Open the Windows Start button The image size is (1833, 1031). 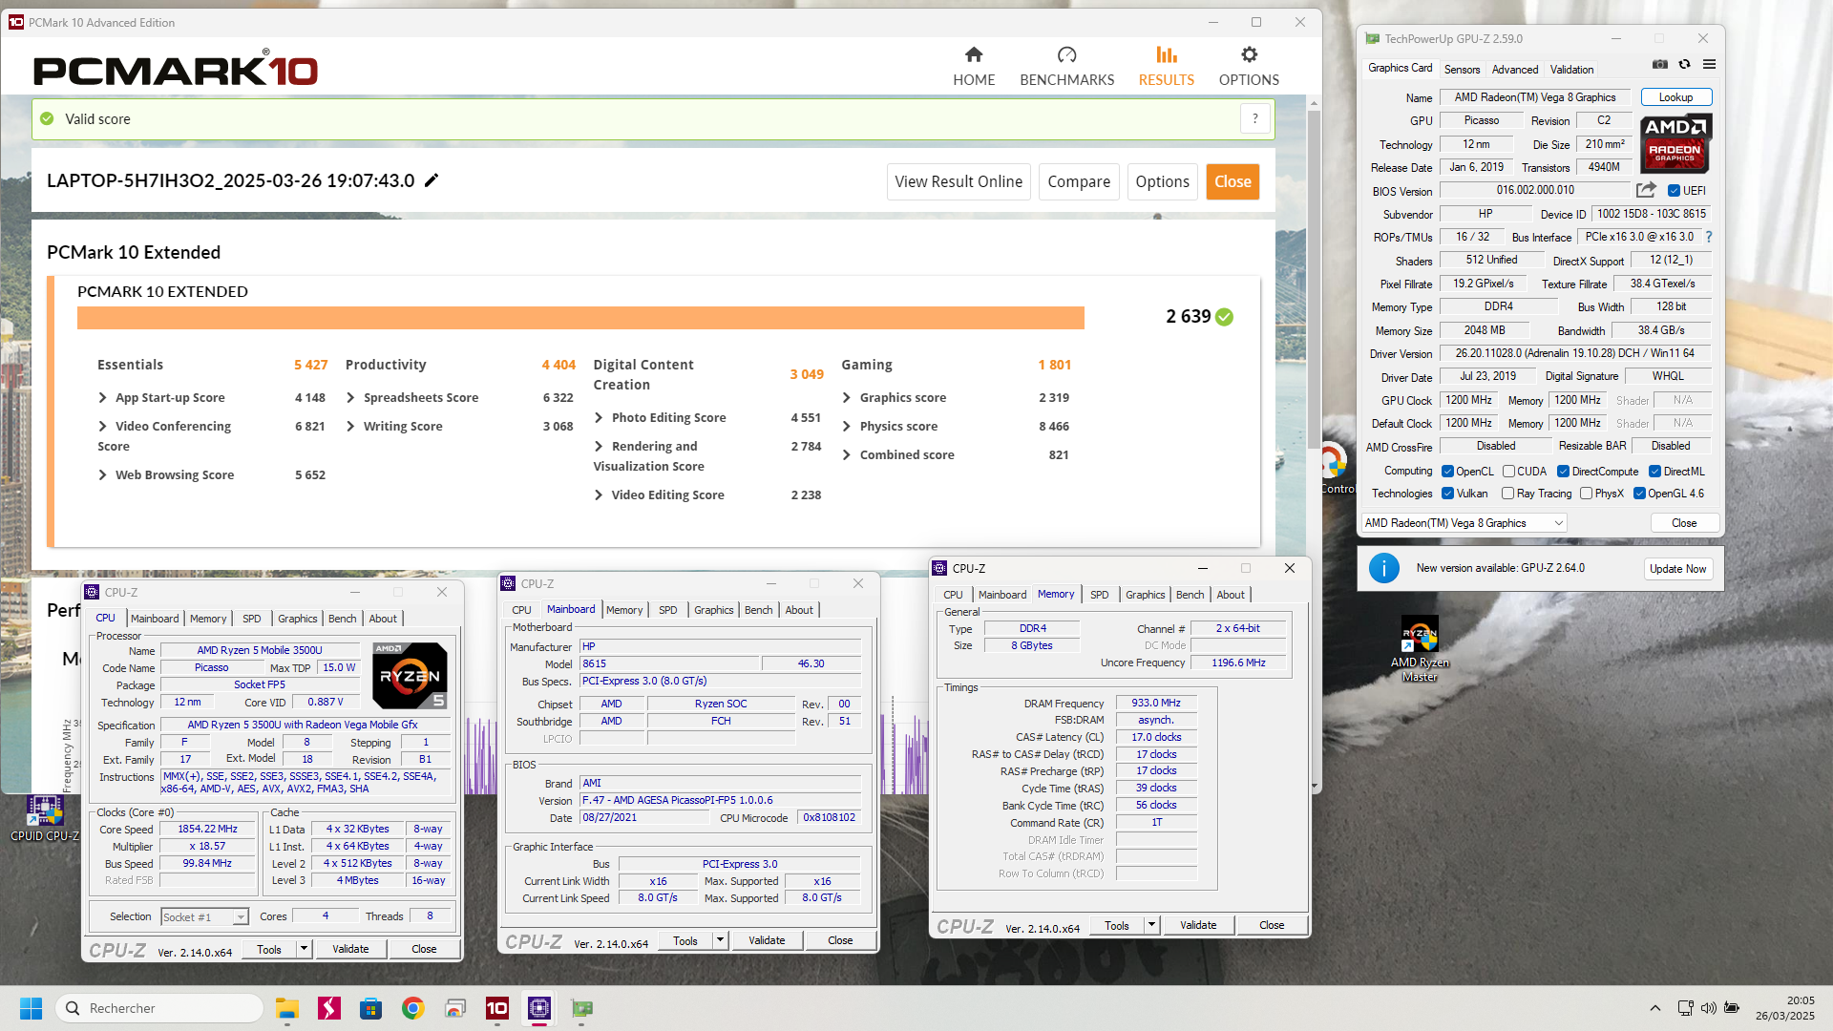tap(31, 1008)
